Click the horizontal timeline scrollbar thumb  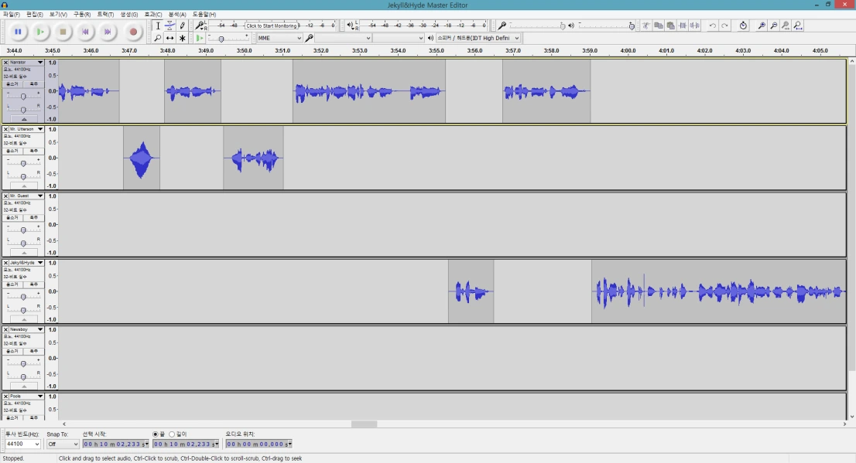364,424
